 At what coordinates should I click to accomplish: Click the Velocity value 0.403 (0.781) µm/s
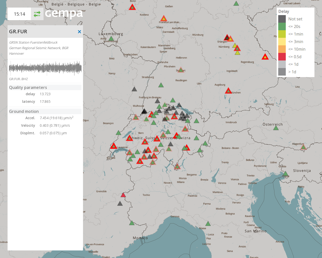(55, 125)
